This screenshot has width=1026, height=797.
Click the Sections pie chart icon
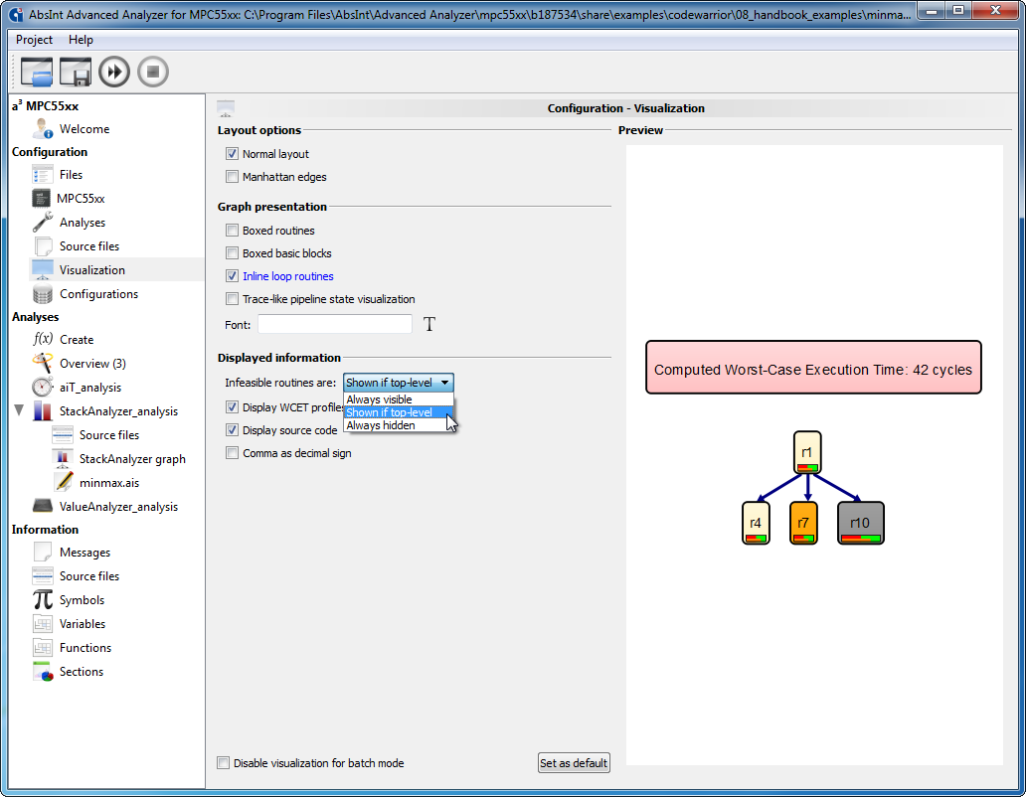click(x=43, y=672)
